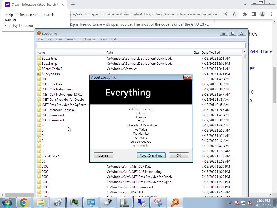Click path C:\Windows\Installer

point(122,69)
